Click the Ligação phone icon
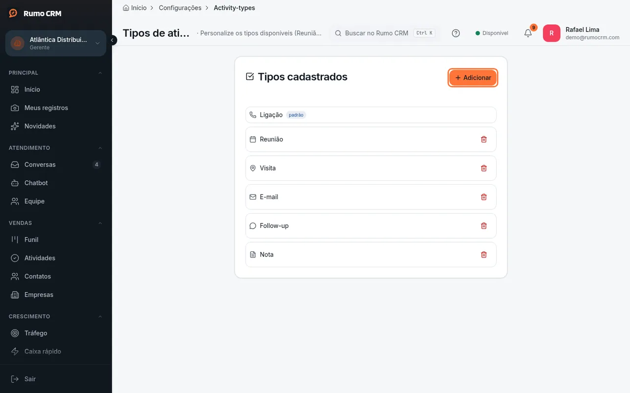Screen dimensions: 630x393 pos(253,115)
